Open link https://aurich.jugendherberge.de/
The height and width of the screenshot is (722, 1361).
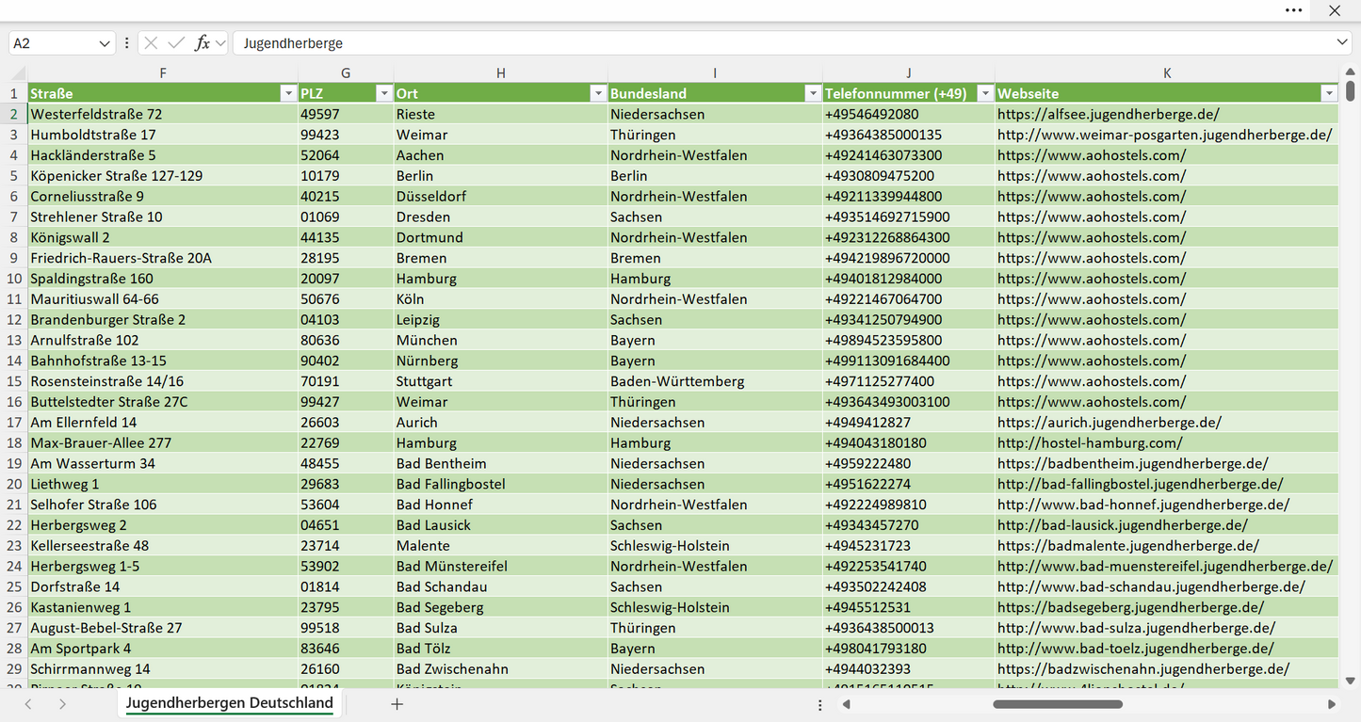pyautogui.click(x=1110, y=423)
